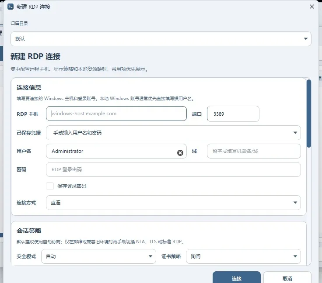This screenshot has width=322, height=283.
Task: Click the 新建 RDP 连接 large heading
Action: [35, 56]
